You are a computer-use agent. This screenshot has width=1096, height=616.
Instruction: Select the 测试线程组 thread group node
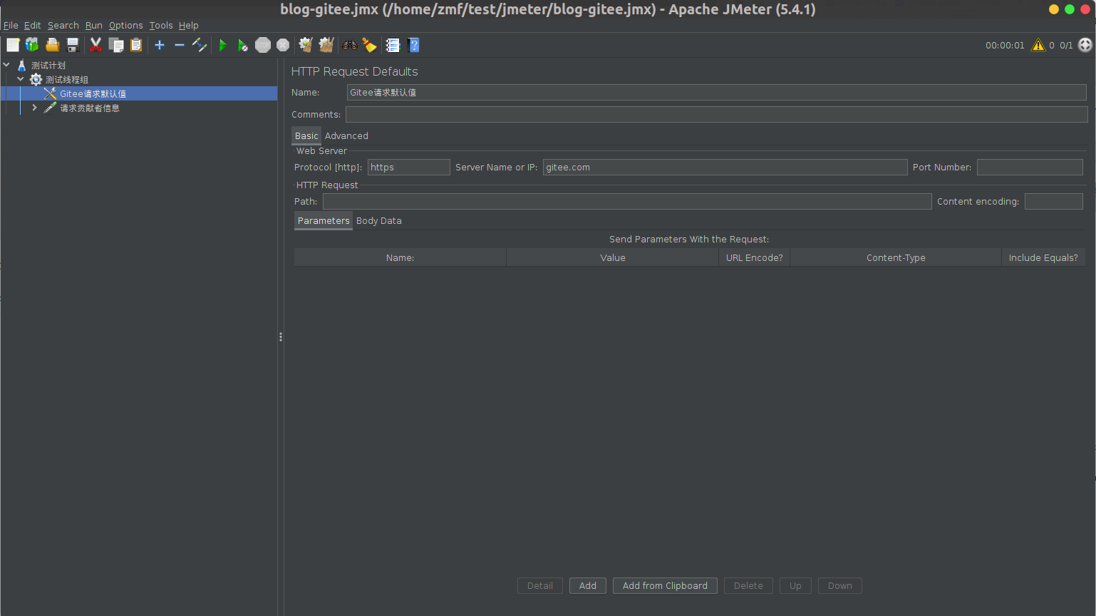coord(67,79)
